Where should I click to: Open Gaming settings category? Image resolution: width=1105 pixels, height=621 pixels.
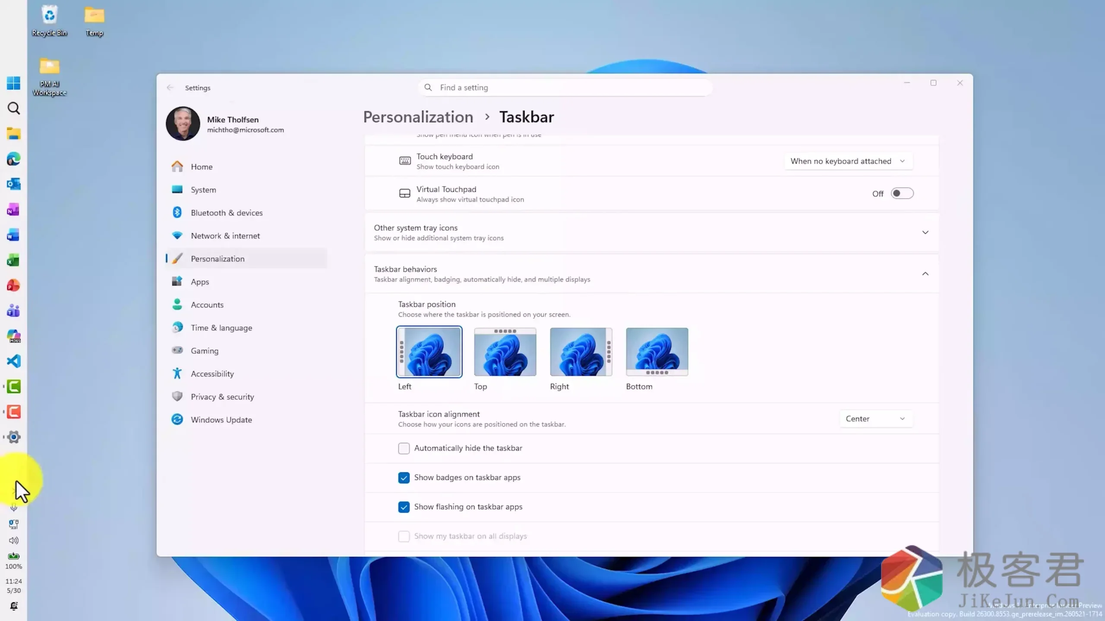click(246, 351)
